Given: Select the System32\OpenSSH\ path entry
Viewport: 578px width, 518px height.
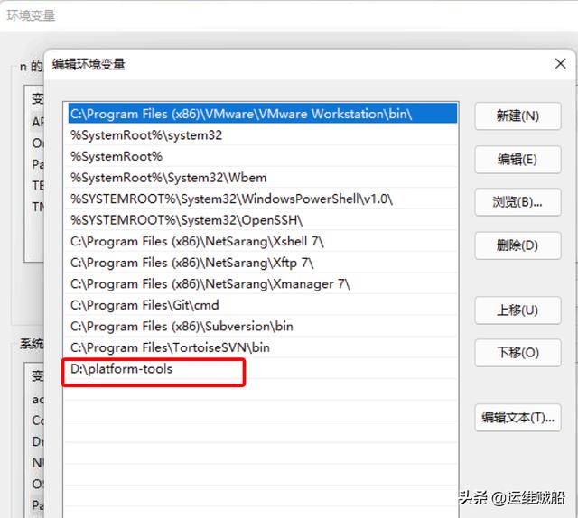Looking at the screenshot, I should click(x=261, y=220).
